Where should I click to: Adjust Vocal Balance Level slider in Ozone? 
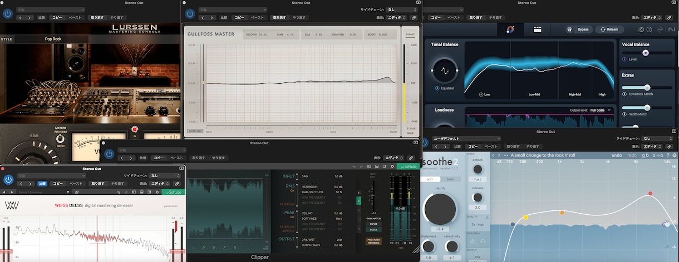645,53
